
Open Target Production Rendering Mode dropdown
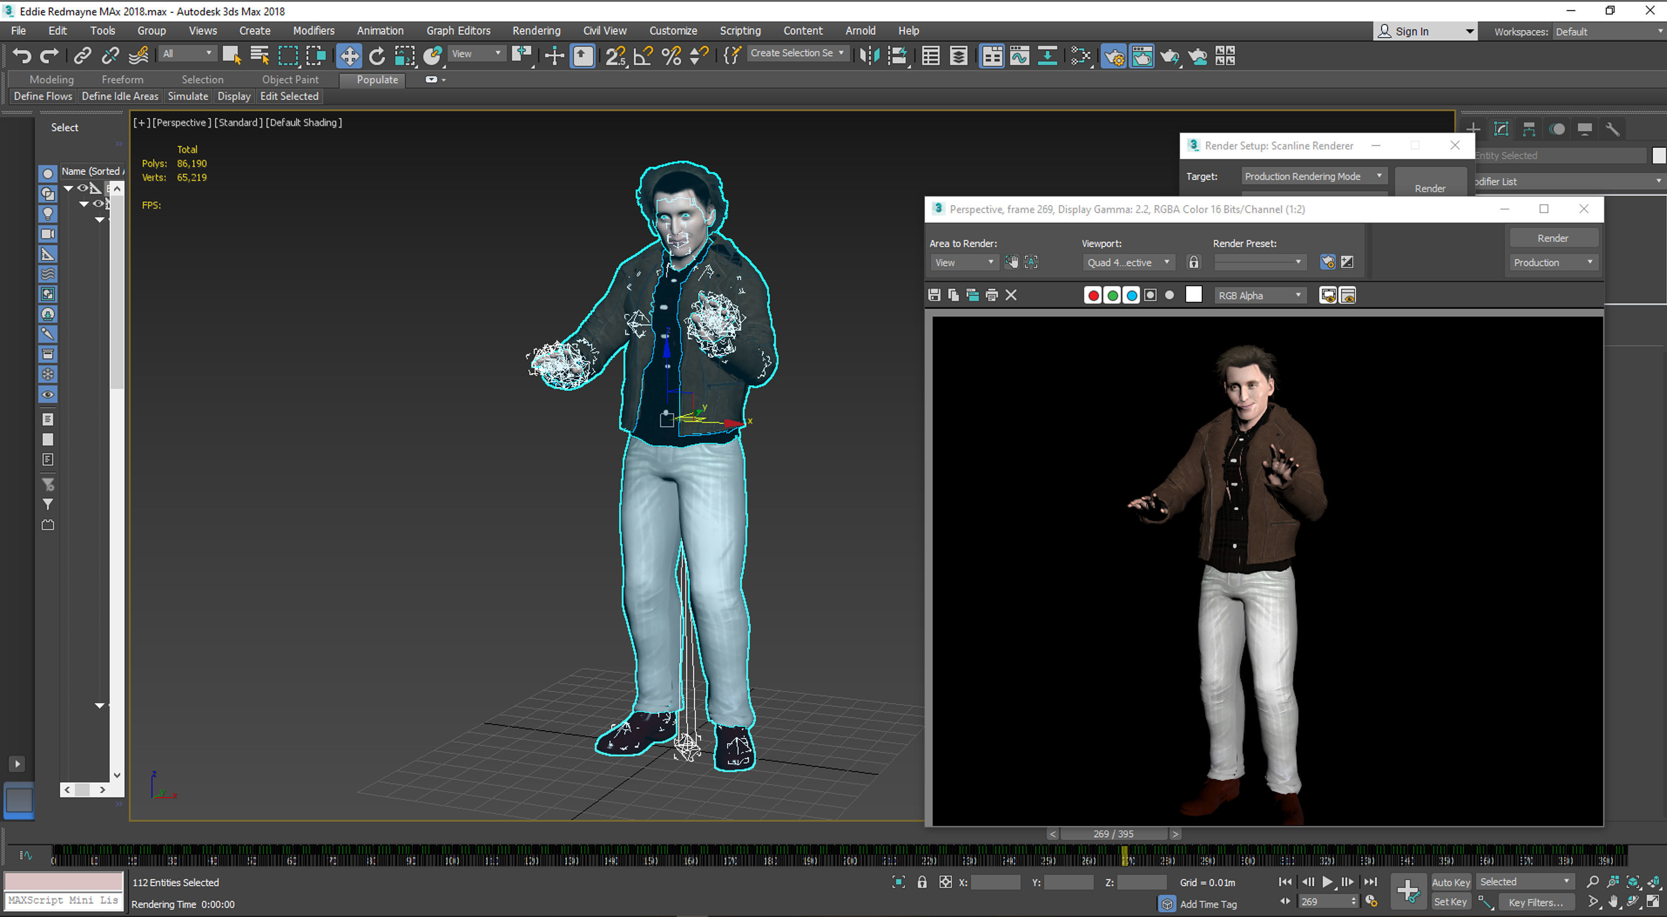(1314, 176)
